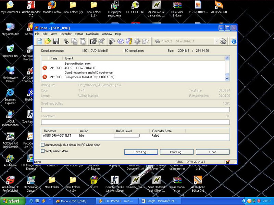Click the event log scrollbar up arrow
Viewport: 274px width, 205px height.
pos(227,59)
